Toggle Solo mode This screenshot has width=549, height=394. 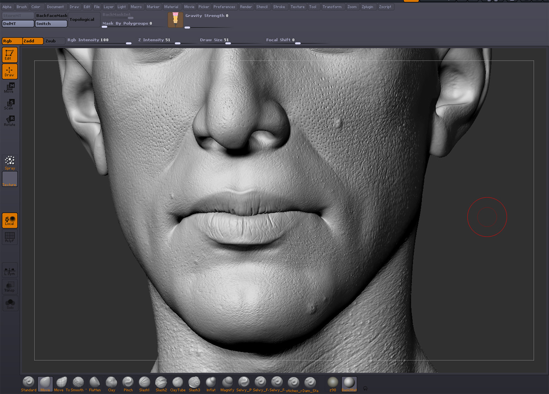click(x=10, y=303)
